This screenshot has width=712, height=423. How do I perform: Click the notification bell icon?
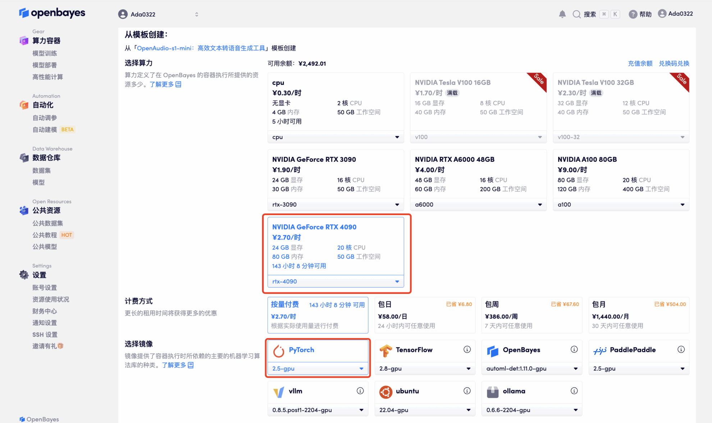tap(562, 14)
